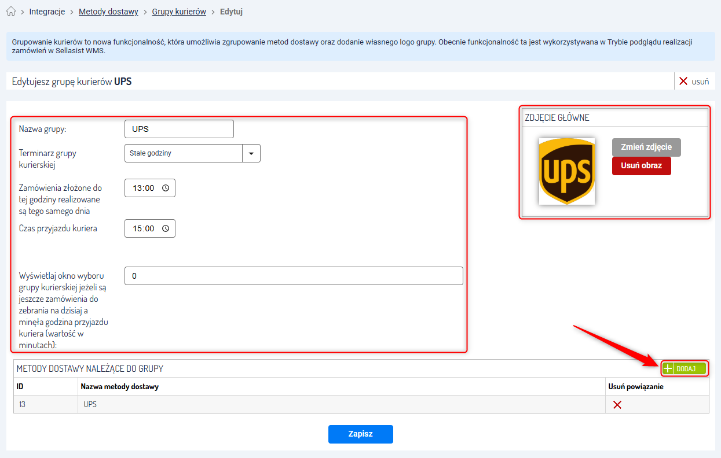
Task: Click the Zmień zdjęcie button
Action: pyautogui.click(x=646, y=147)
